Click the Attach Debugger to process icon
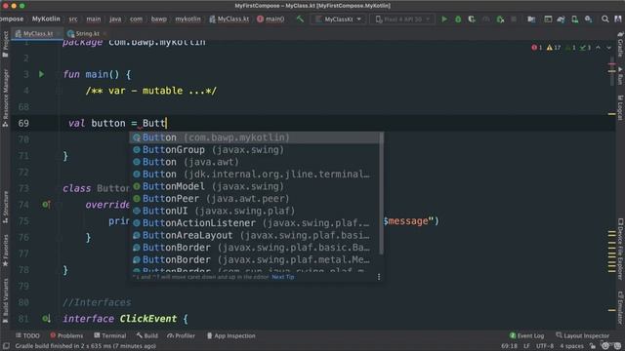 [x=500, y=19]
